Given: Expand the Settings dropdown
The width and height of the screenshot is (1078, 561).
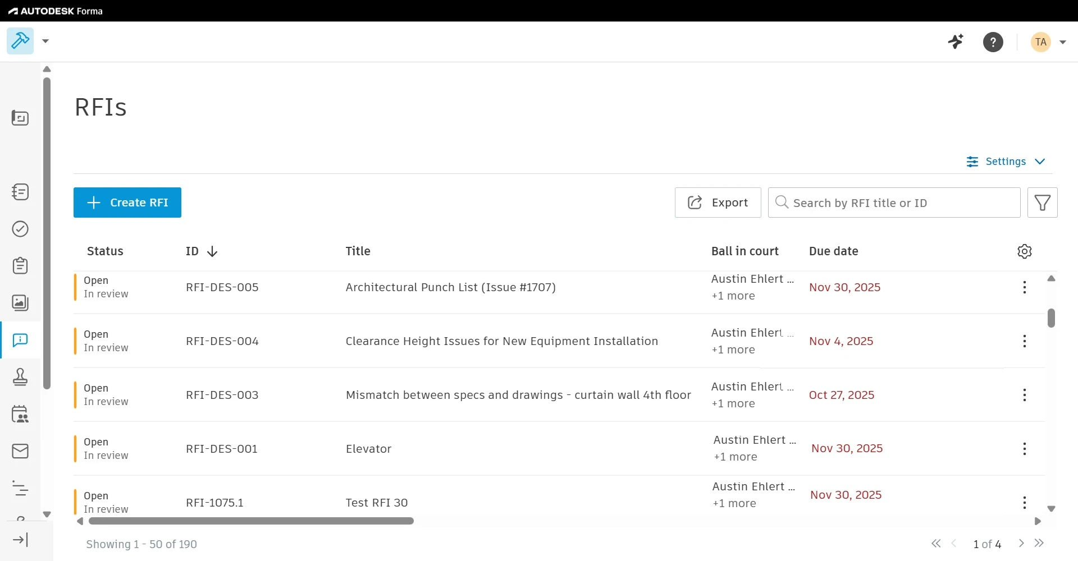Looking at the screenshot, I should point(1006,162).
